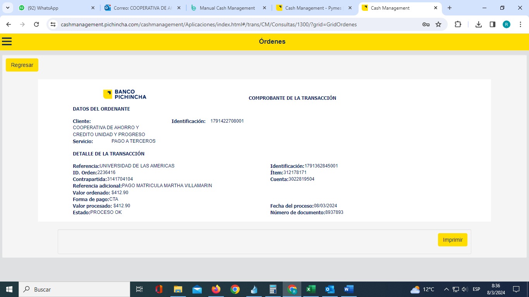This screenshot has height=297, width=529.
Task: View site information icon in address bar
Action: tap(53, 24)
